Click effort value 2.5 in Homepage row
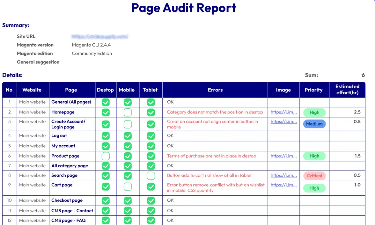375x225 pixels. pyautogui.click(x=357, y=112)
